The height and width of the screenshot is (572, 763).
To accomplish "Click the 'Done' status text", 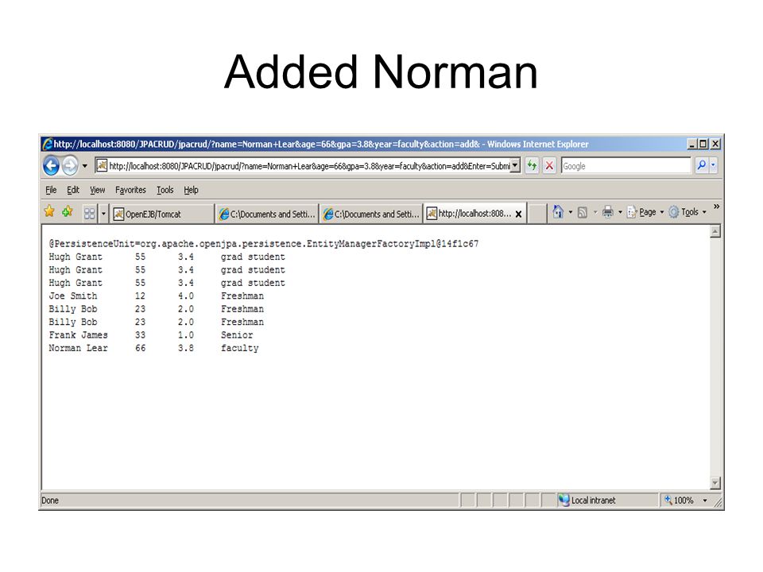I will pos(50,500).
